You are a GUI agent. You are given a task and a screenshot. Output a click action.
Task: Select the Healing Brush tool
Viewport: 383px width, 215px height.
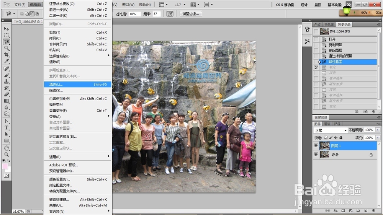7,68
